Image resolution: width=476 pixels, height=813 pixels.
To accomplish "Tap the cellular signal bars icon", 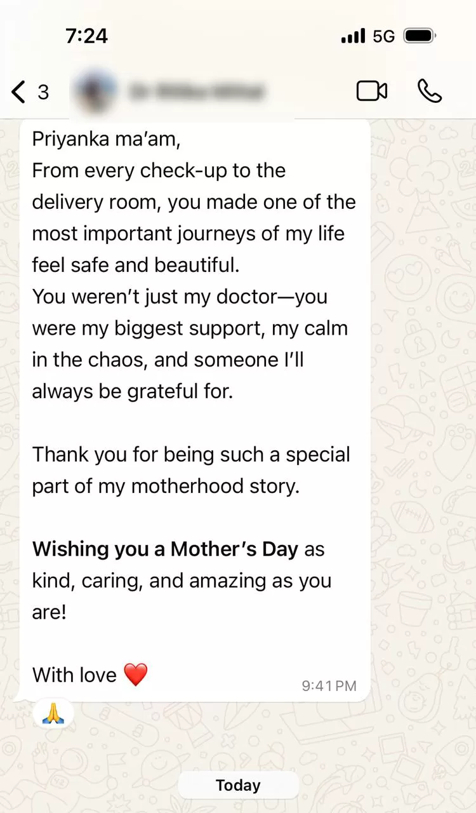I will (354, 36).
